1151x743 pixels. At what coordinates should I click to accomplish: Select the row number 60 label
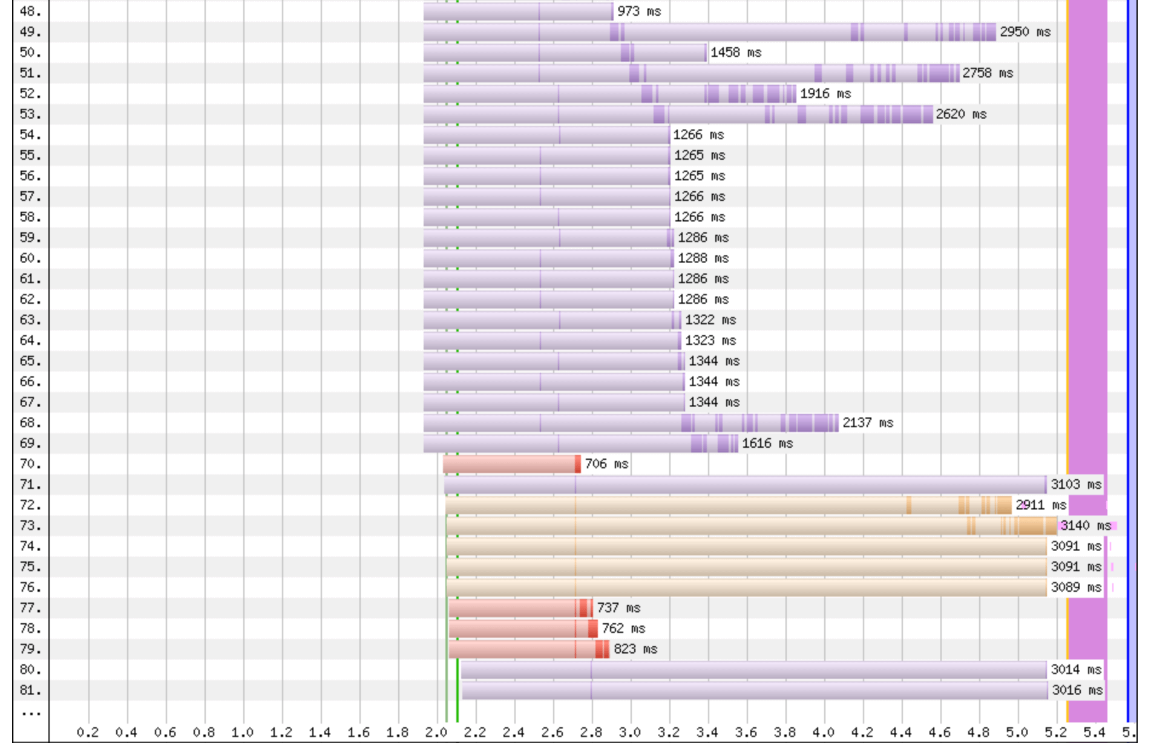[x=30, y=258]
